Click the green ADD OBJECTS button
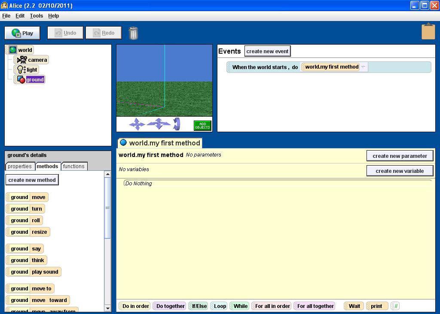 [x=202, y=126]
